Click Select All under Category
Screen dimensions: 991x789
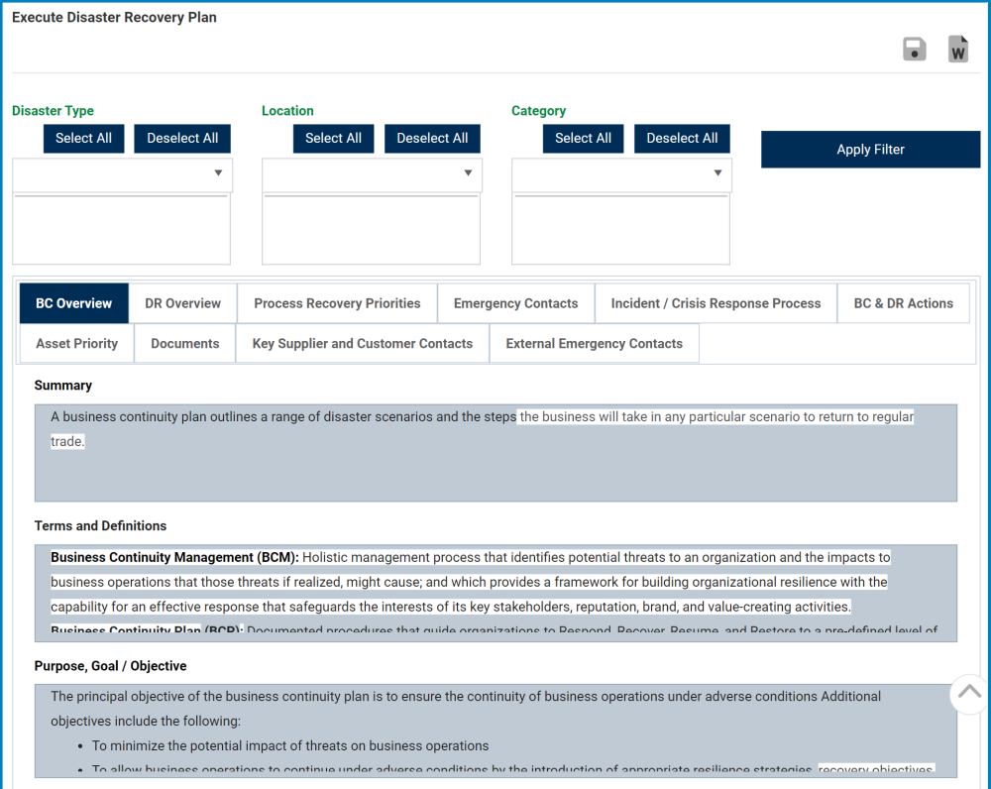click(x=583, y=138)
